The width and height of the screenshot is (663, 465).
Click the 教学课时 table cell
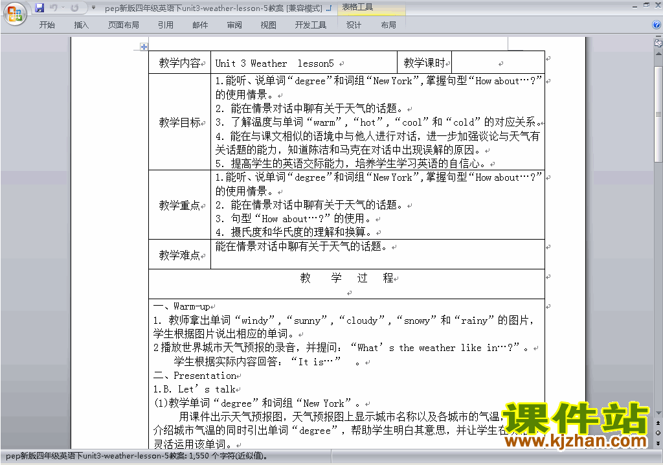[425, 63]
